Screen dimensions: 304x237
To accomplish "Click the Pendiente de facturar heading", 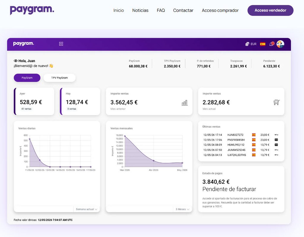I will pos(229,189).
